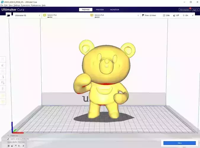Switch to the PREVIEW stage tab

(100, 10)
